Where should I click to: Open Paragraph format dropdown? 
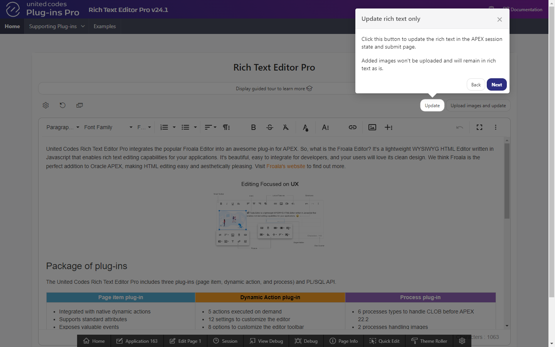(x=63, y=127)
